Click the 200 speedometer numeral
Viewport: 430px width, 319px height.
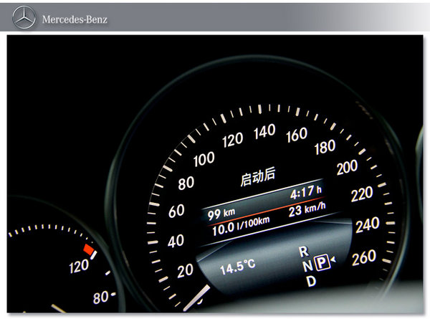(x=347, y=167)
